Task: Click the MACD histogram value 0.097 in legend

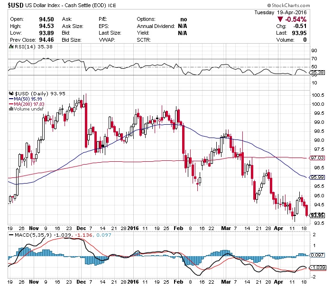Action: (104, 235)
